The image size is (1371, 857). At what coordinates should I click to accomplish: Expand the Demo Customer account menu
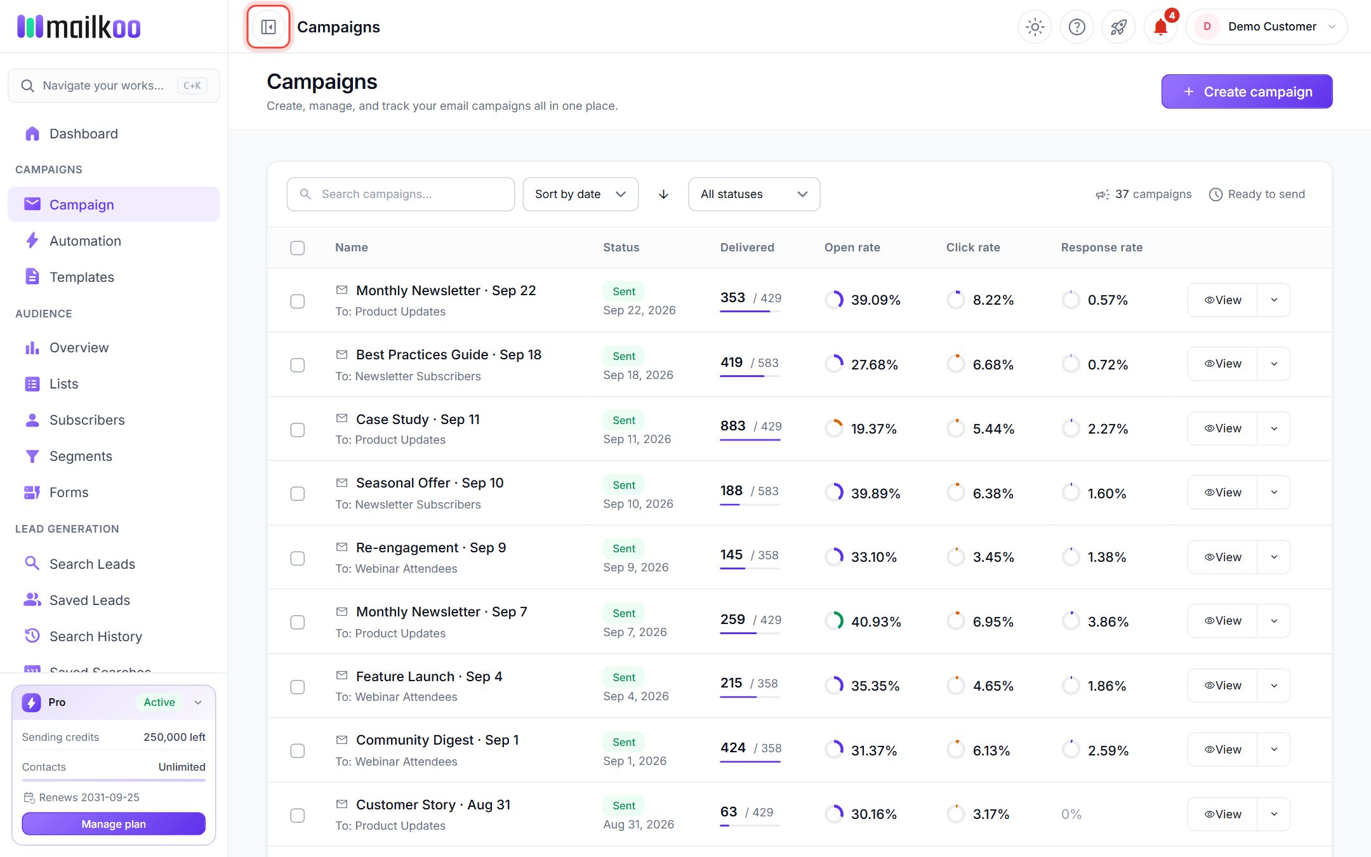point(1266,27)
